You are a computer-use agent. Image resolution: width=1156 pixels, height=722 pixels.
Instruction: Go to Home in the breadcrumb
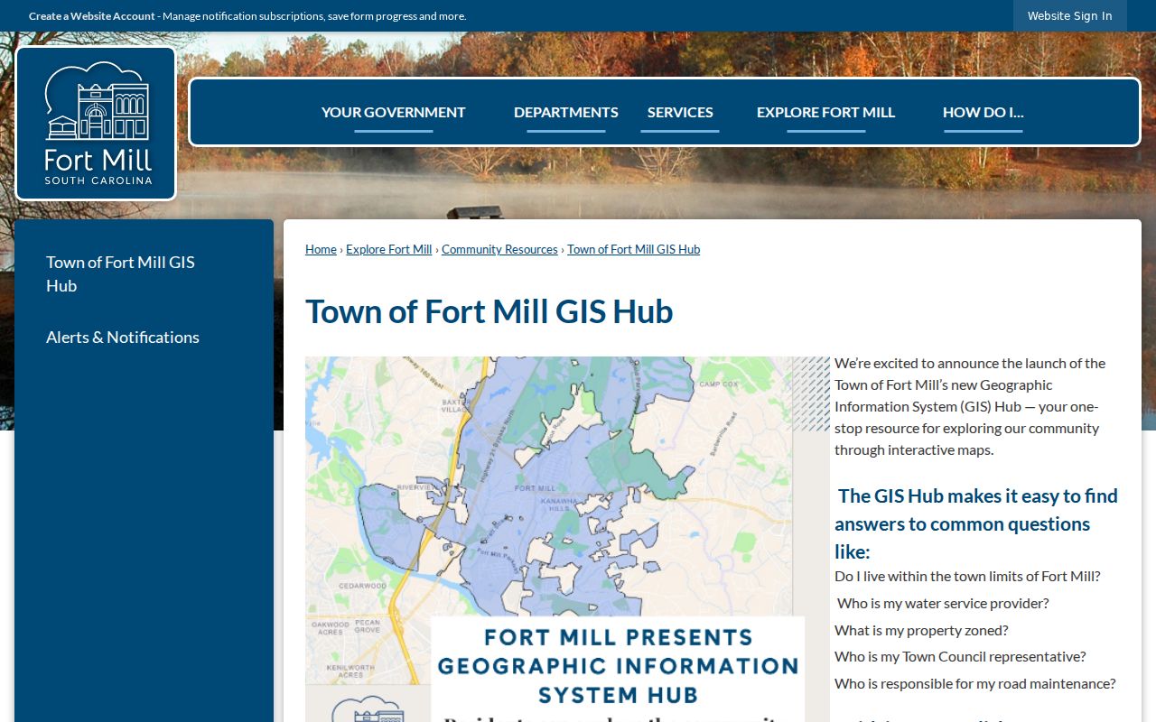coord(321,249)
